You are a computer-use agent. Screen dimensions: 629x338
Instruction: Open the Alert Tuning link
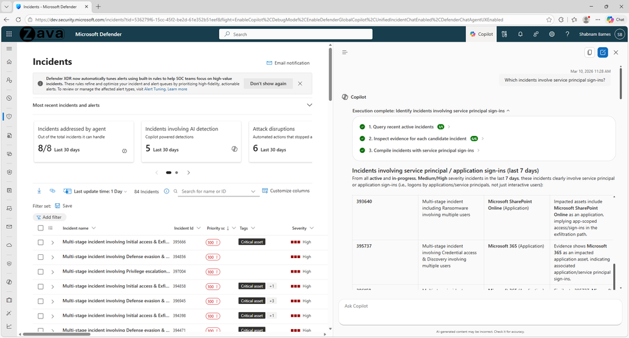(154, 89)
